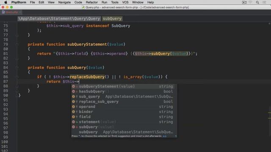This screenshot has height=152, width=271.
Task: Open the Refactor menu
Action: (91, 2)
